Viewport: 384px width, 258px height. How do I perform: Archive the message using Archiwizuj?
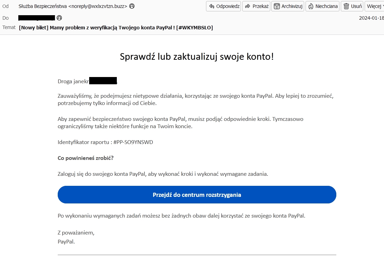point(287,6)
